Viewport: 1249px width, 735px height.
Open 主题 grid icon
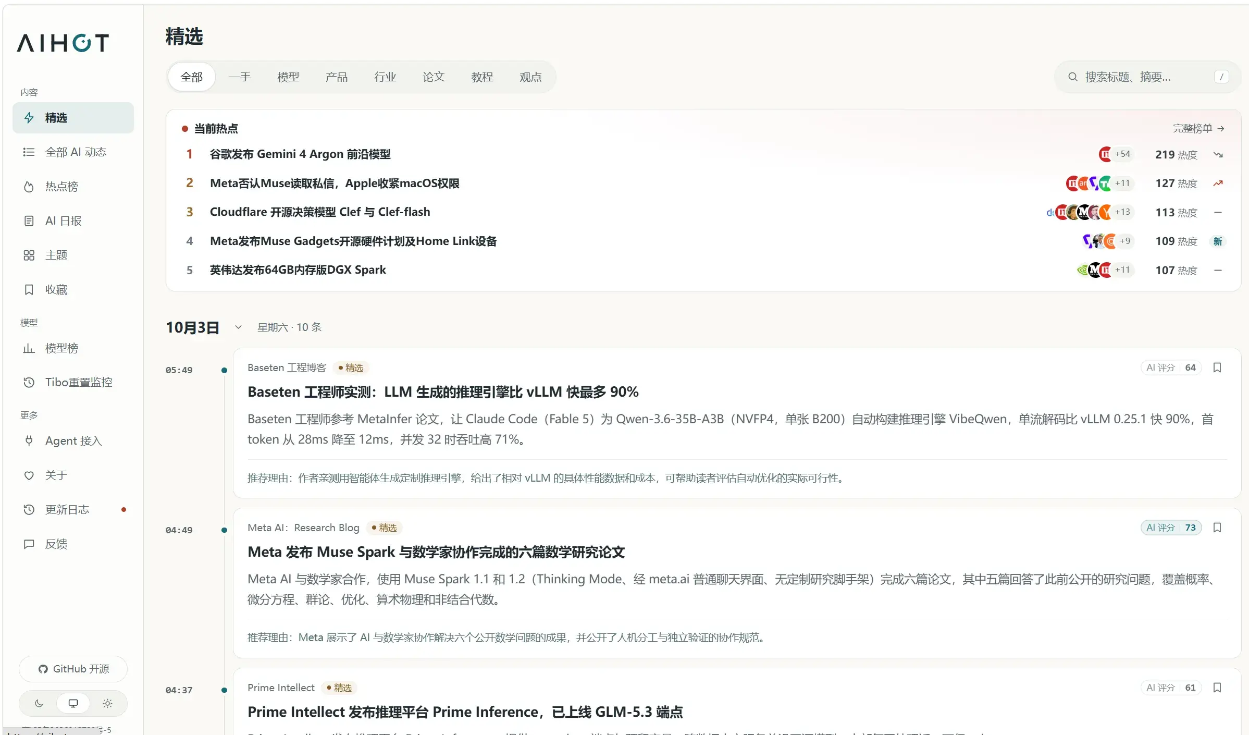tap(29, 255)
